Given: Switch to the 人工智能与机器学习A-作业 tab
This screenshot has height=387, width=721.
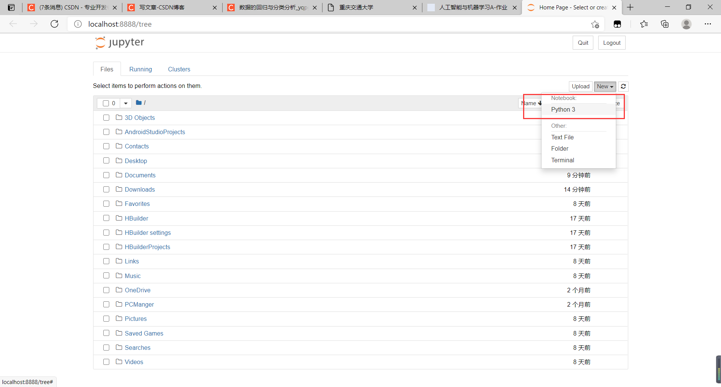Looking at the screenshot, I should [472, 8].
